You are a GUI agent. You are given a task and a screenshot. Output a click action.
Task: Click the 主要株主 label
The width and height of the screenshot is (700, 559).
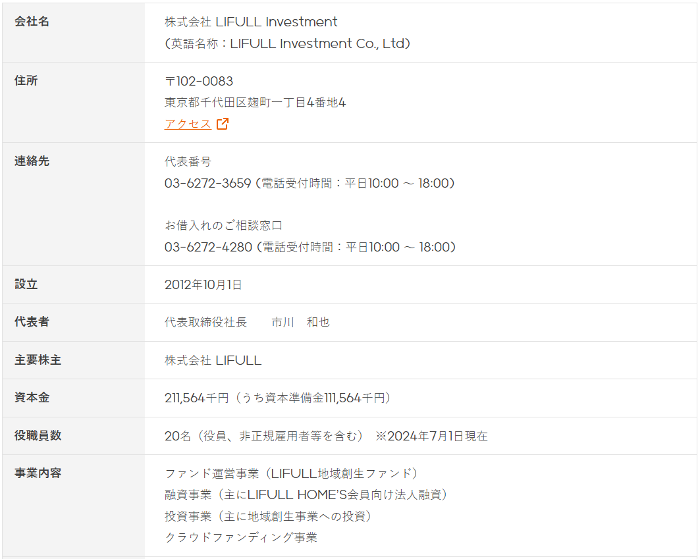point(38,360)
